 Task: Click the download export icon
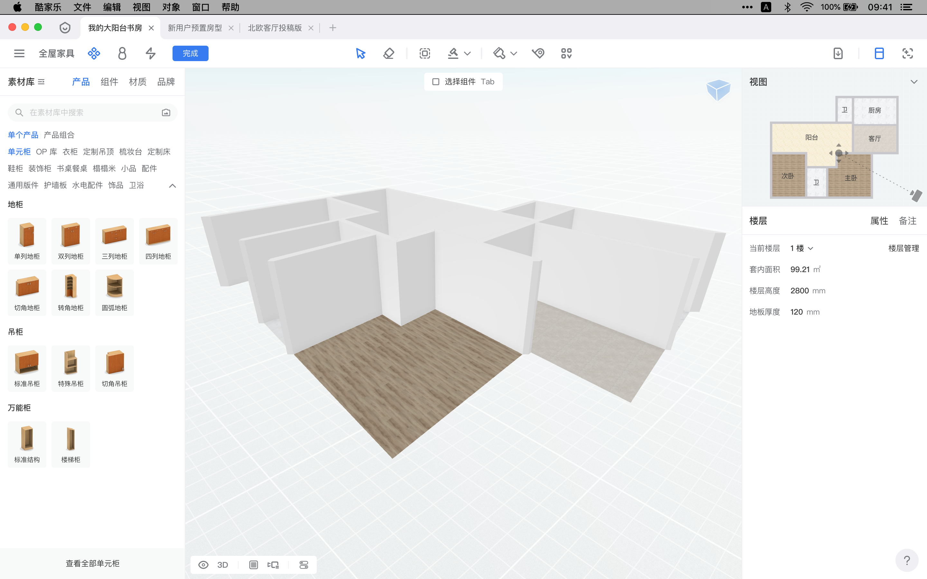click(838, 53)
